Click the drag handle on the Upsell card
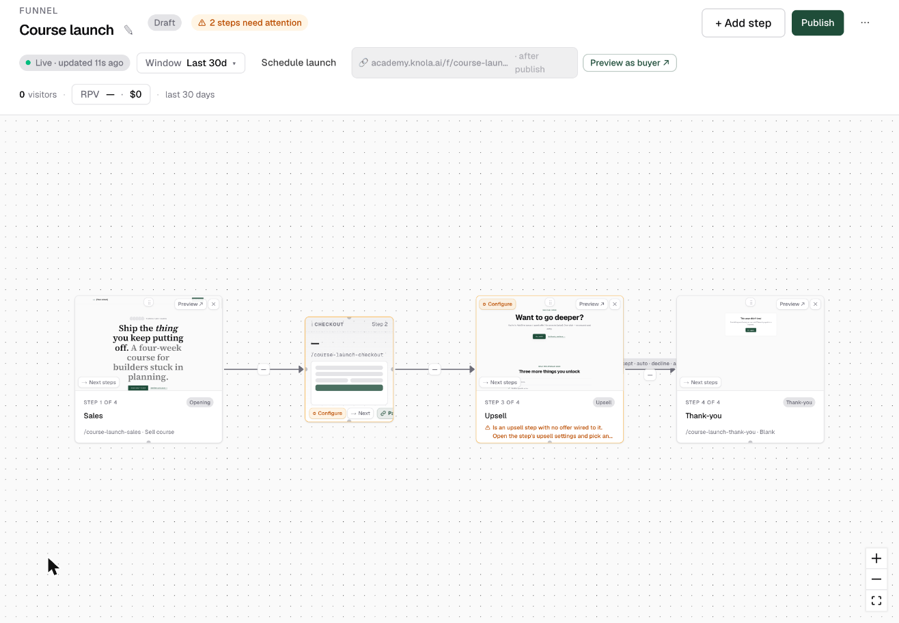 click(x=549, y=302)
